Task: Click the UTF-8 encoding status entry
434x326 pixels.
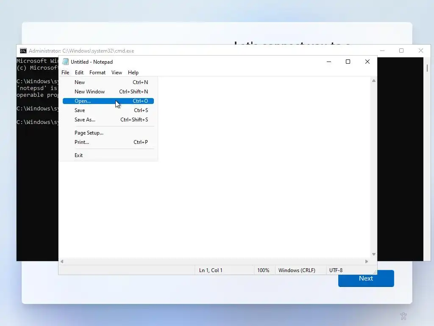Action: (x=336, y=270)
